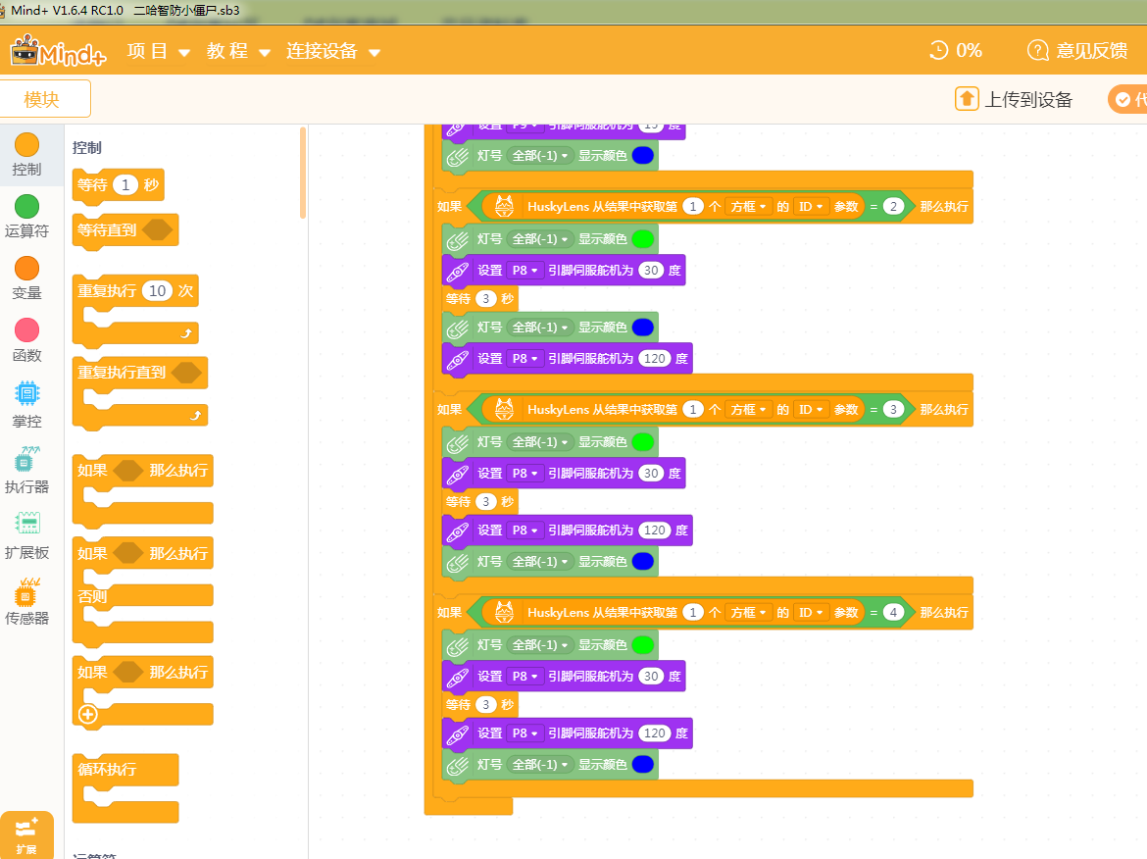Click servo icon on the 30 度 block under ID = 2

coord(458,271)
